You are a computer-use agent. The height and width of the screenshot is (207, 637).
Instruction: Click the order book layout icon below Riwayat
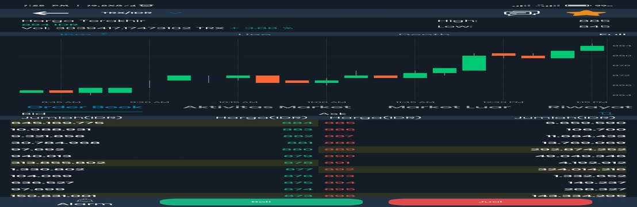(606, 113)
